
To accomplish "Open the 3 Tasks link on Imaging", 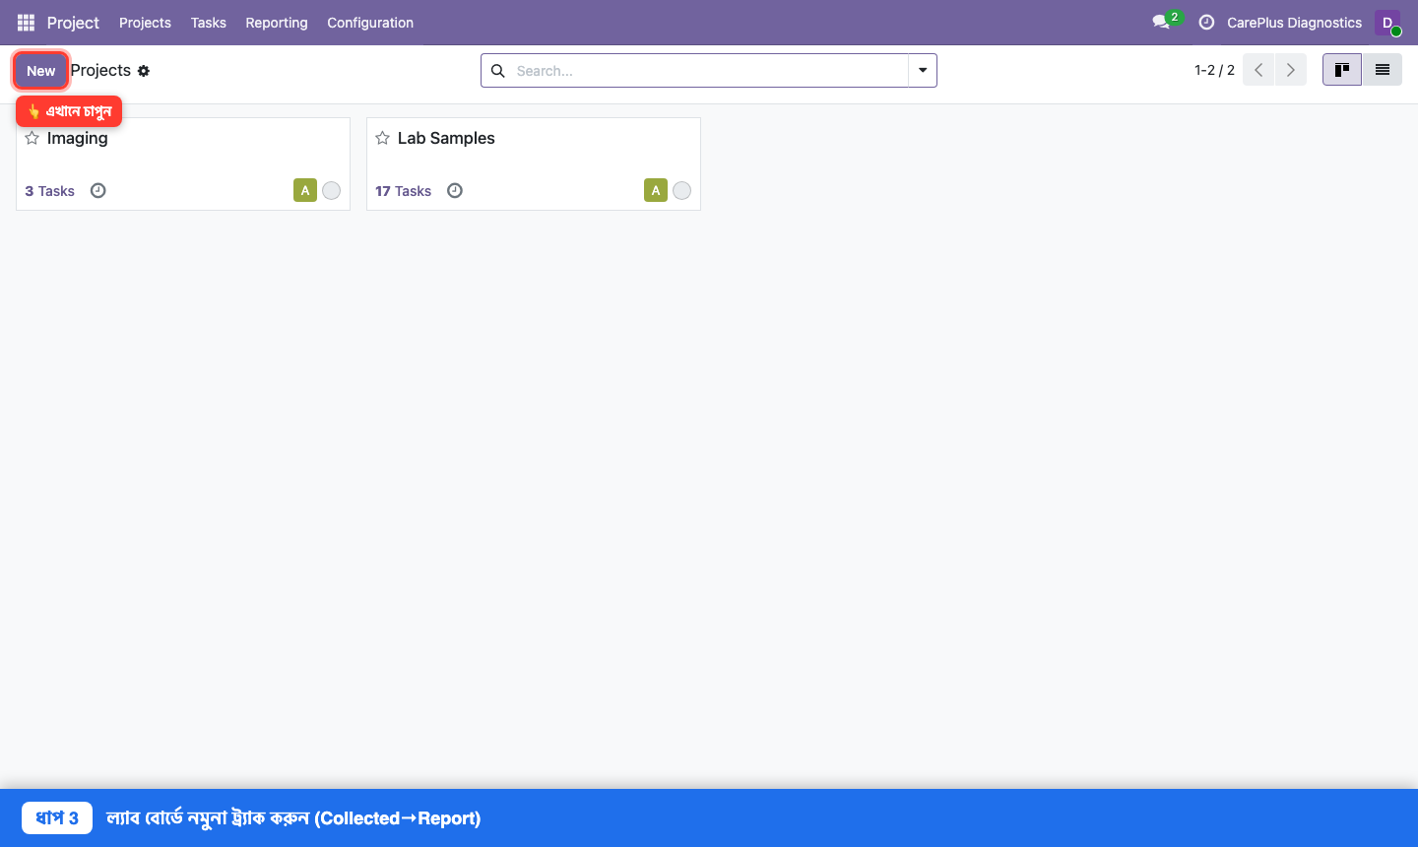I will click(50, 191).
